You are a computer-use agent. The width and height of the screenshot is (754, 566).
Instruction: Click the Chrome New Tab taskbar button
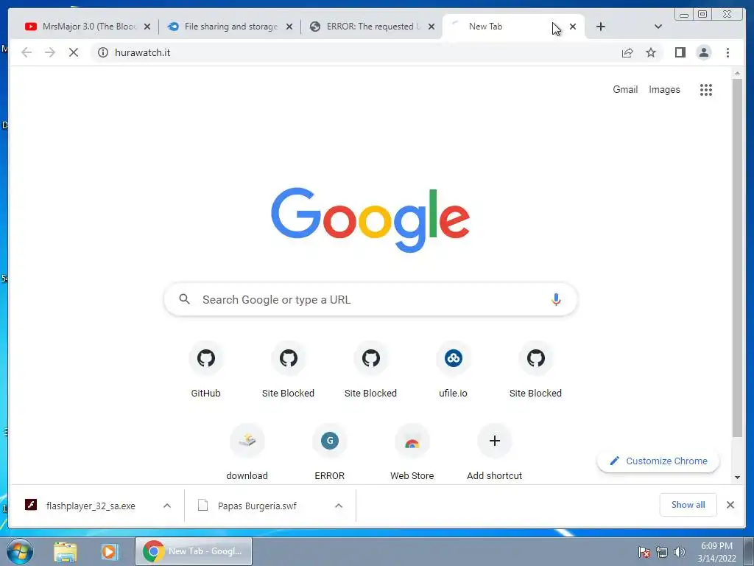(194, 551)
